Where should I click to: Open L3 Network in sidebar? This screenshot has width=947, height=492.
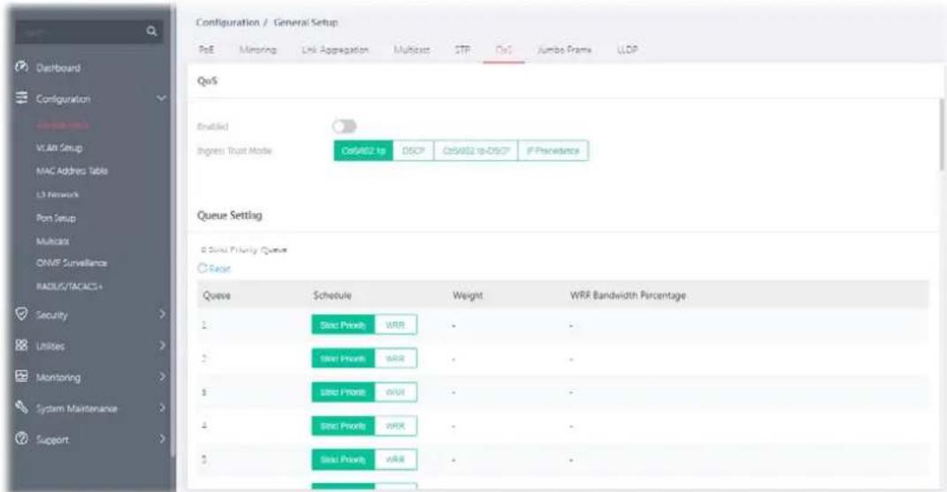pyautogui.click(x=57, y=194)
